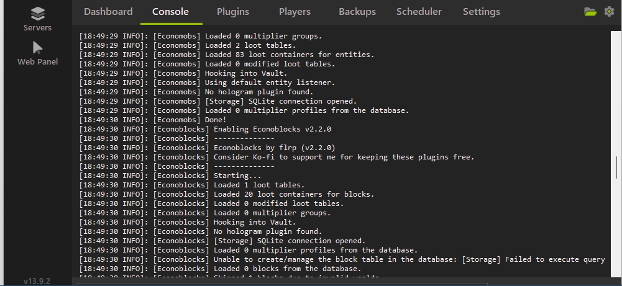This screenshot has height=286, width=622.
Task: Click the 'Unable to create/manage the block table' log line
Action: (342, 259)
